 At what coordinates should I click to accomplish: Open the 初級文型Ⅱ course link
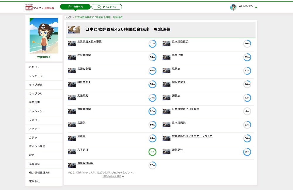179,82
